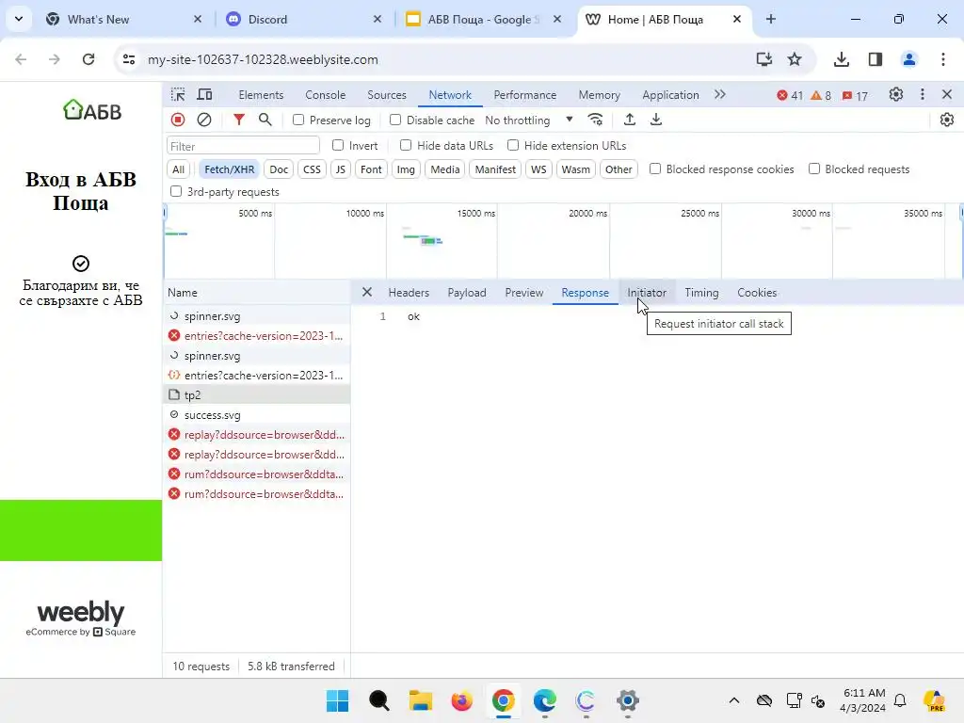Open the Preview tab
Screen dimensions: 964x723
coord(523,293)
